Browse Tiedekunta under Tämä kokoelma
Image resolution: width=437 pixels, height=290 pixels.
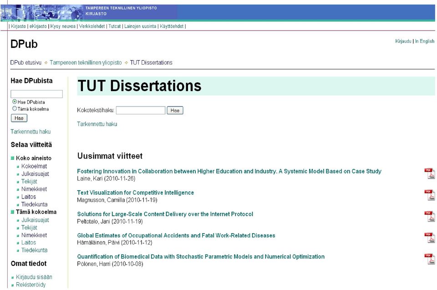click(x=35, y=250)
